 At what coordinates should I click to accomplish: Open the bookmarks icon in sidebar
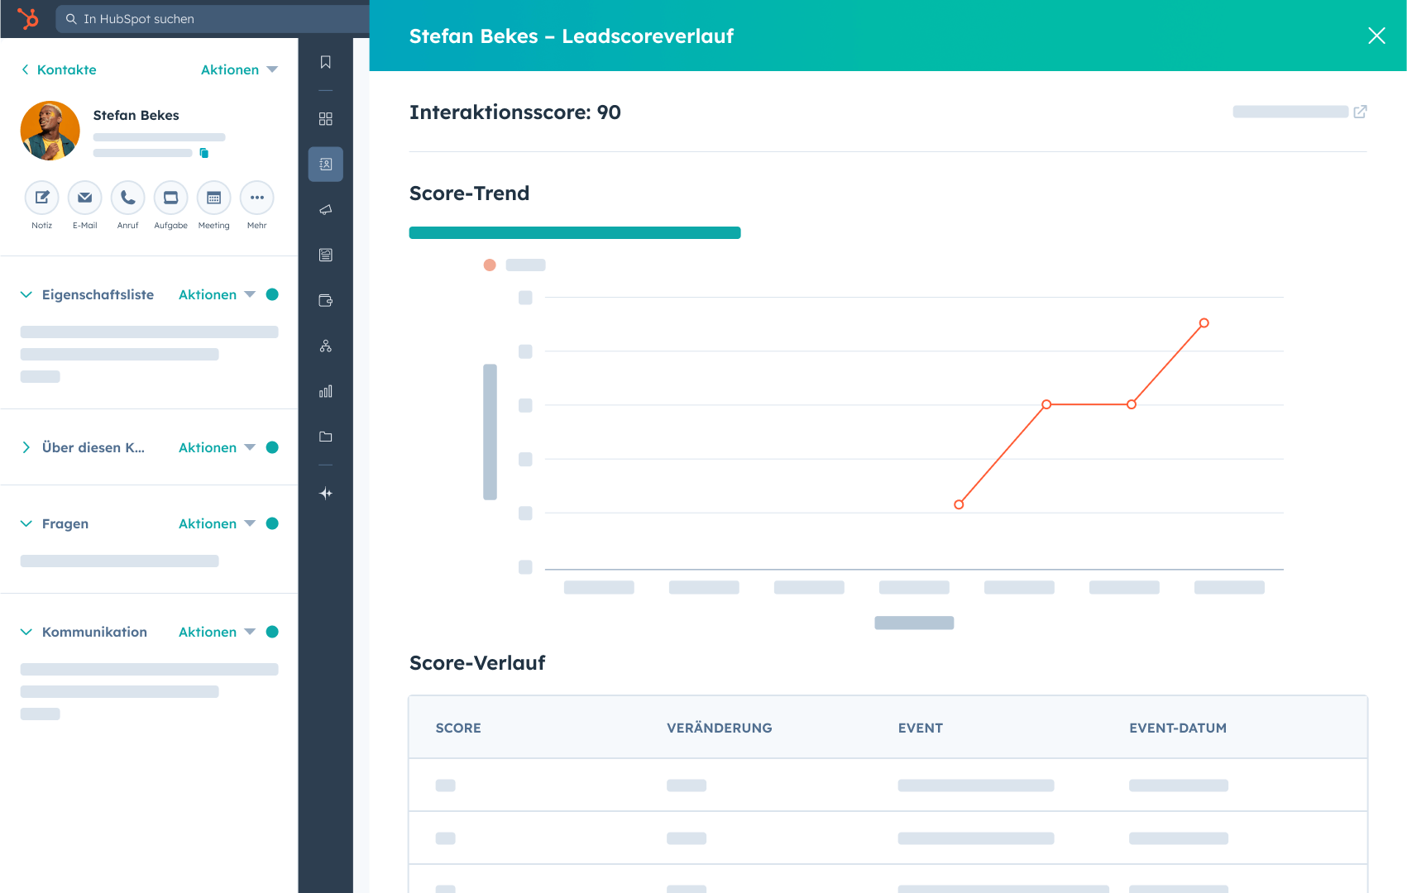[326, 62]
